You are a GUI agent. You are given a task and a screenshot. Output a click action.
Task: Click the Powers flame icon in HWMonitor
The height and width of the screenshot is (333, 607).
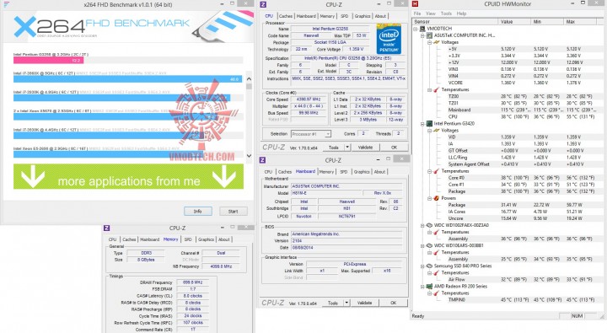[x=437, y=198]
